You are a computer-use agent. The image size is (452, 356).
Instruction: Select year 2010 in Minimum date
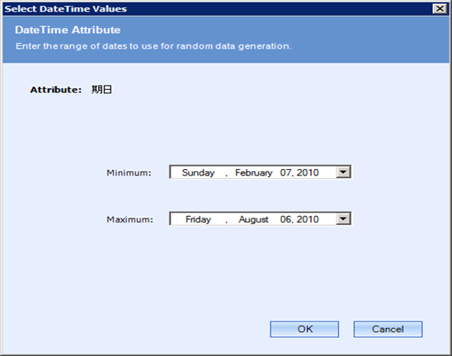(x=308, y=172)
